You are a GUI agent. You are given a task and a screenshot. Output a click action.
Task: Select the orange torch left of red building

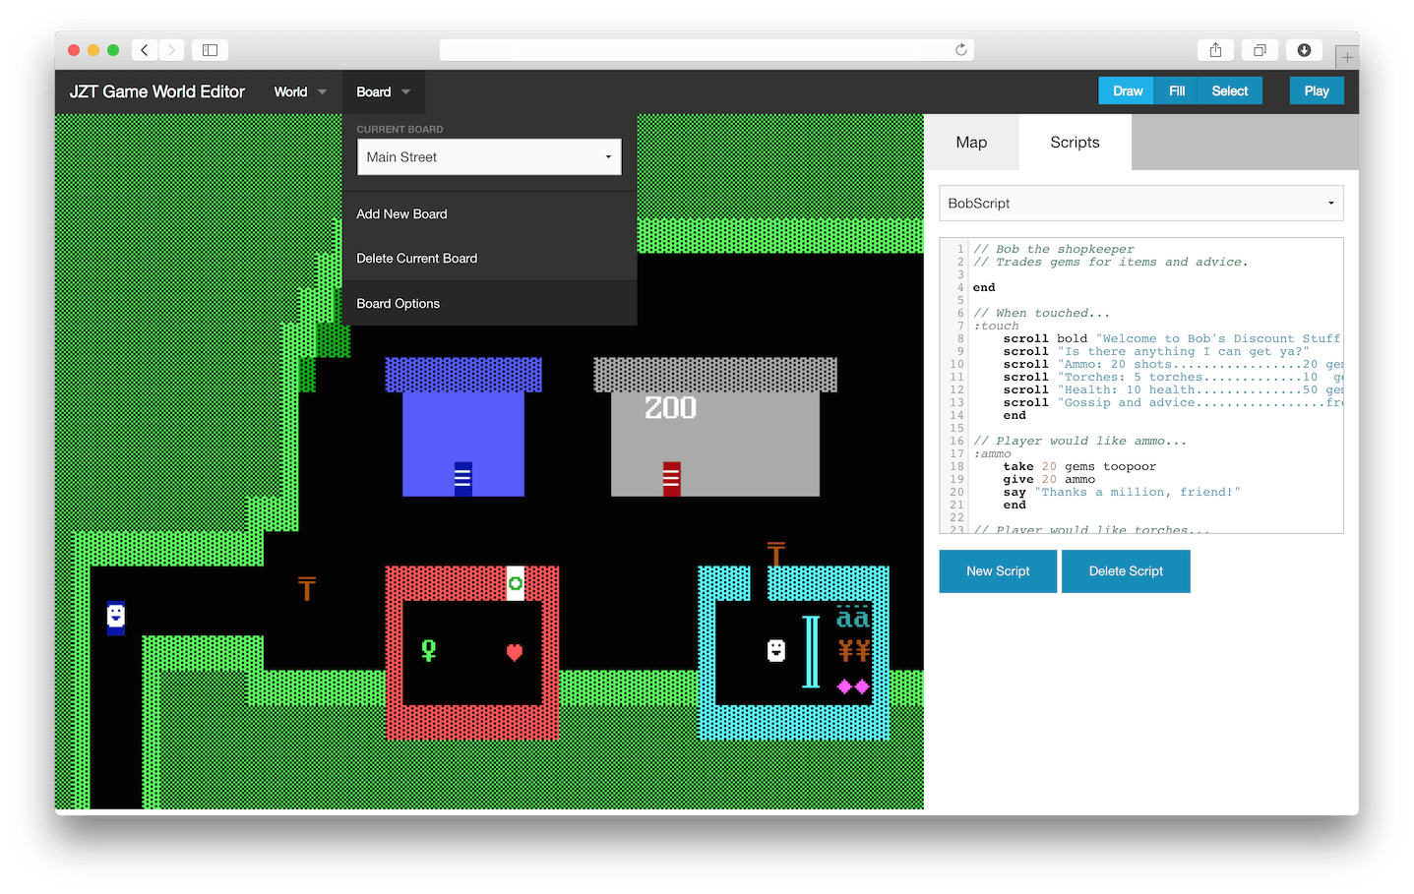(x=307, y=588)
